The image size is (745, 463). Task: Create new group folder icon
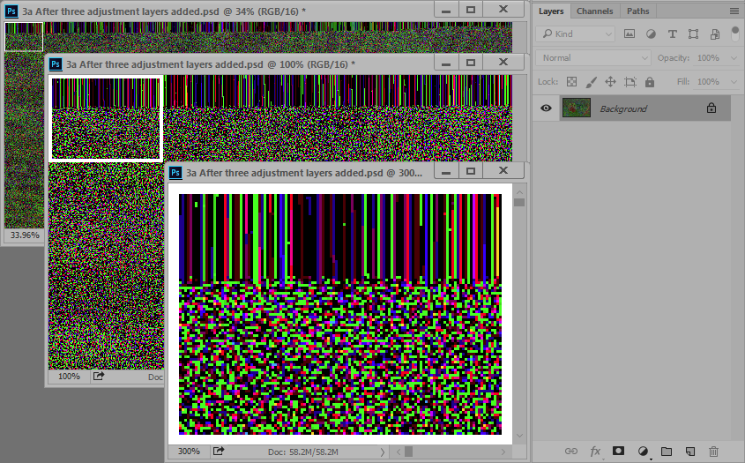coord(667,452)
